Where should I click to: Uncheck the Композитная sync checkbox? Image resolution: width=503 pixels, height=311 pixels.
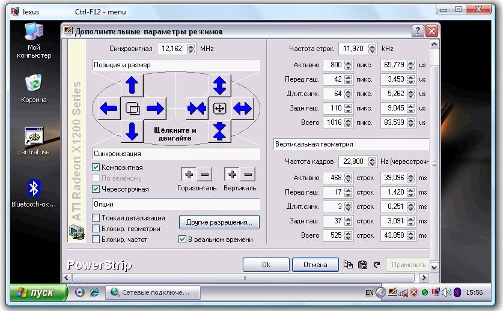coord(96,168)
